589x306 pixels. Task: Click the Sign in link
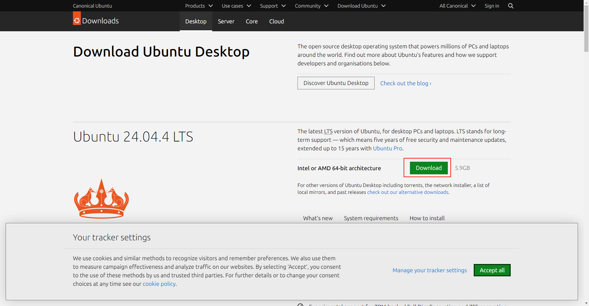[x=492, y=6]
